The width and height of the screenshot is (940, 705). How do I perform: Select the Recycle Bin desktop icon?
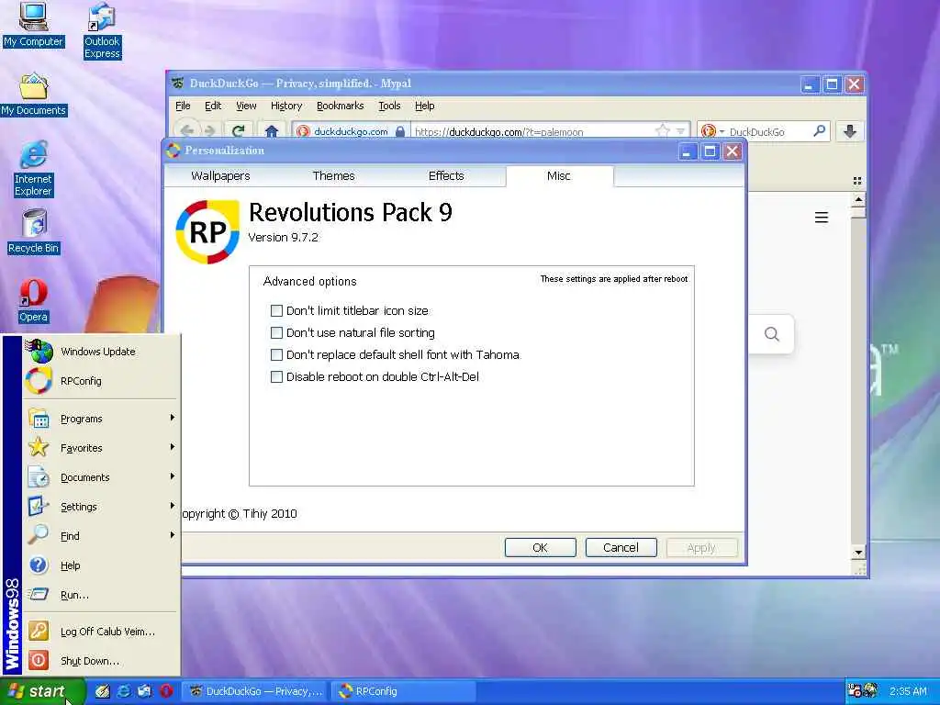tap(34, 232)
